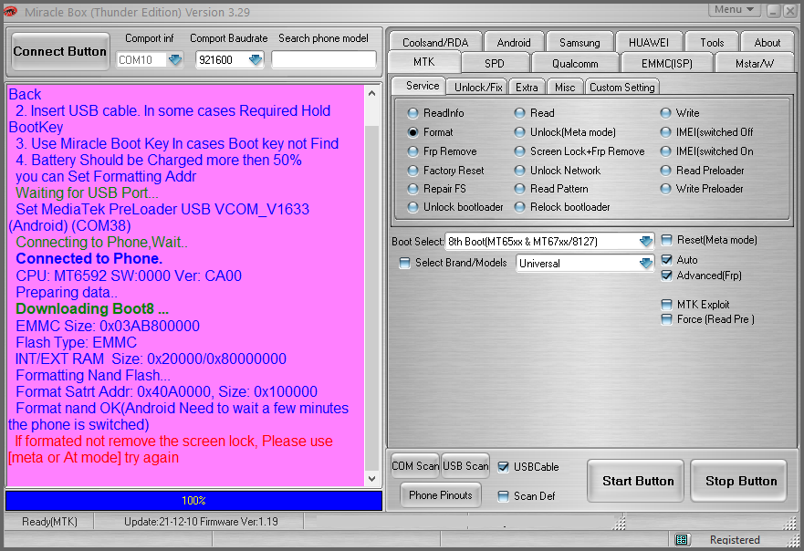Open the Custom Setting sub-tab
The height and width of the screenshot is (551, 804).
[622, 88]
